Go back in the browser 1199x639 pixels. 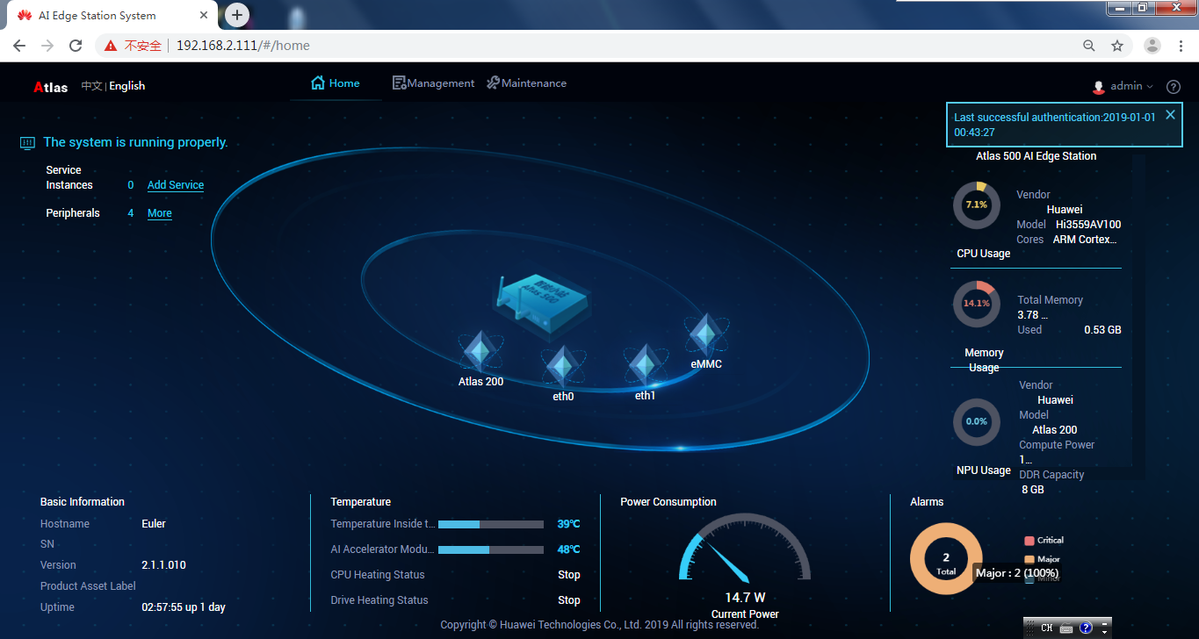(x=19, y=46)
